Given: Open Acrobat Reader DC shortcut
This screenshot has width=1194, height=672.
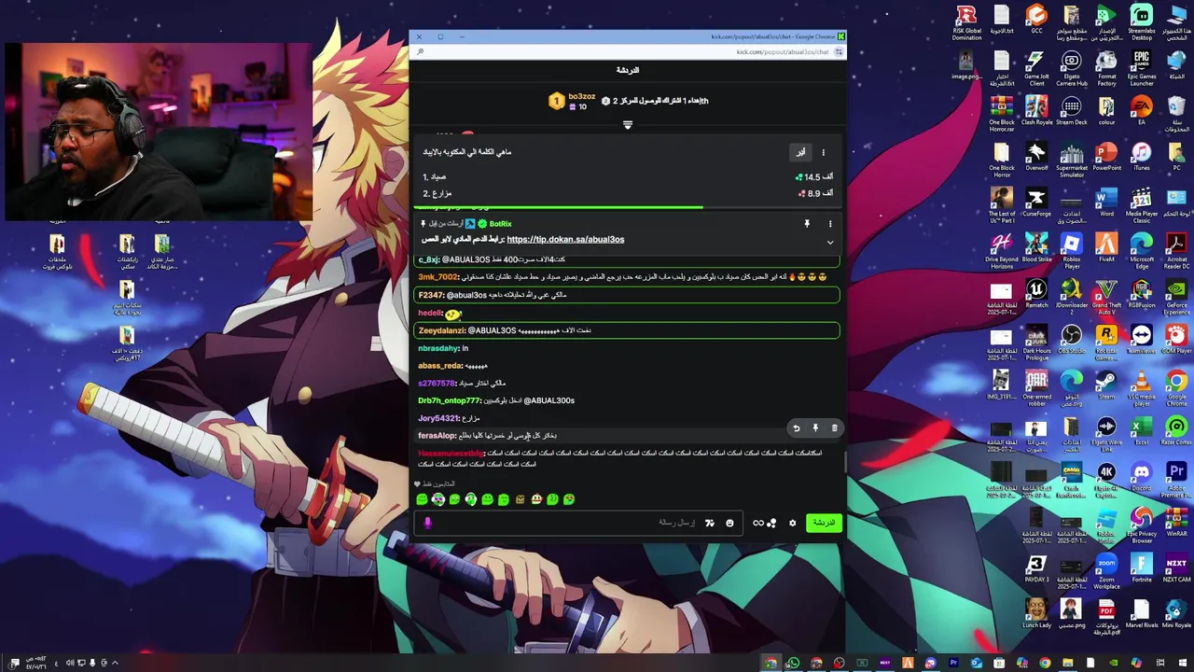Looking at the screenshot, I should pyautogui.click(x=1175, y=250).
